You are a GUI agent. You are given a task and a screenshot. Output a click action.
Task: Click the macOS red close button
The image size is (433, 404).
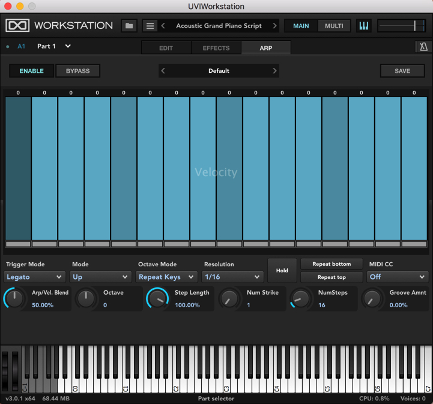[x=8, y=6]
